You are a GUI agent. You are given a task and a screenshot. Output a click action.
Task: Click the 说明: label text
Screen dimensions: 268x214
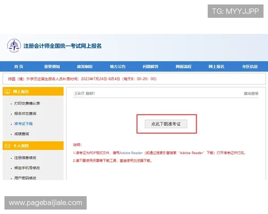[x=77, y=145]
